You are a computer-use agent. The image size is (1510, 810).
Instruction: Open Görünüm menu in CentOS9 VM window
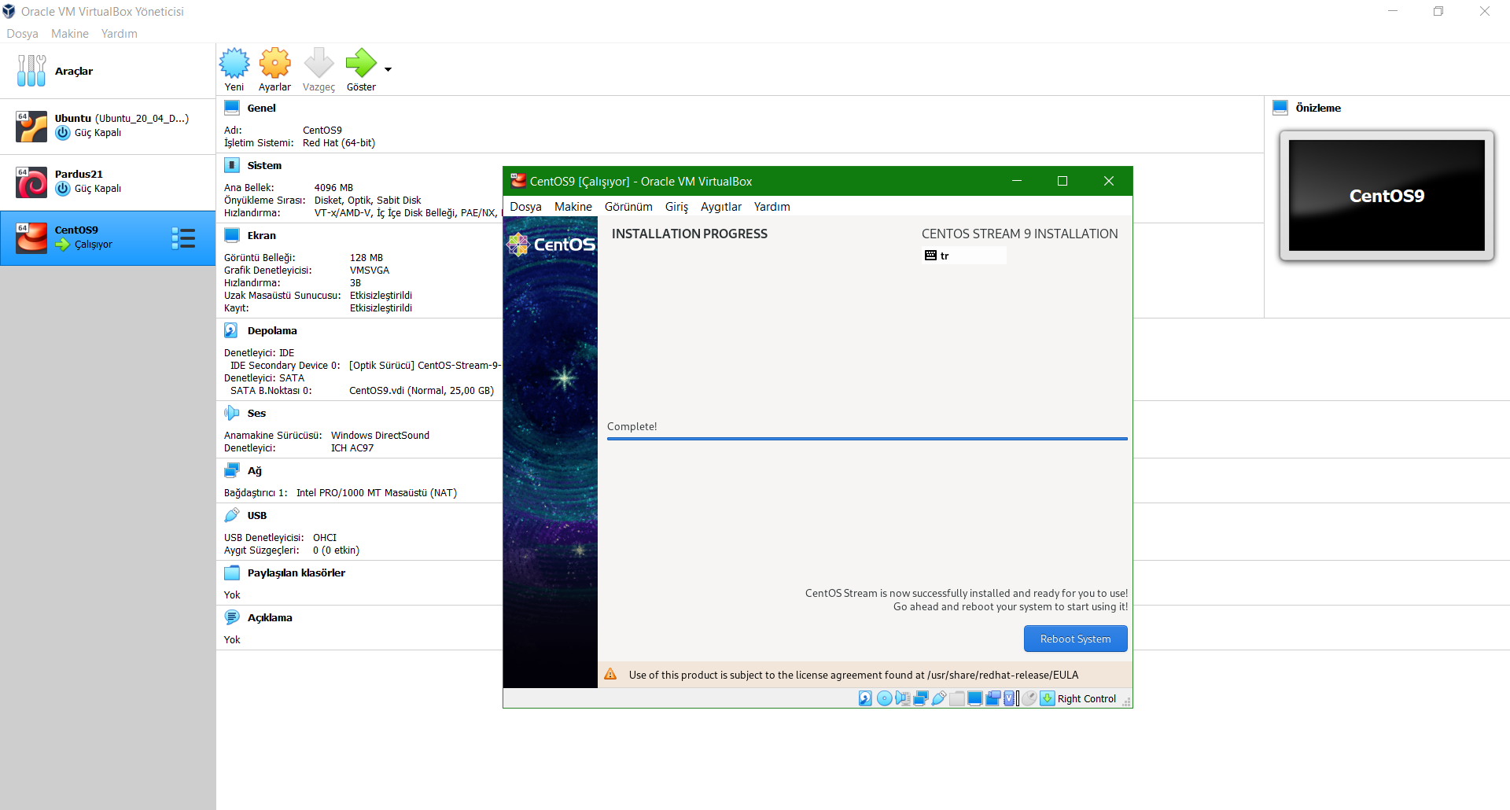coord(628,206)
